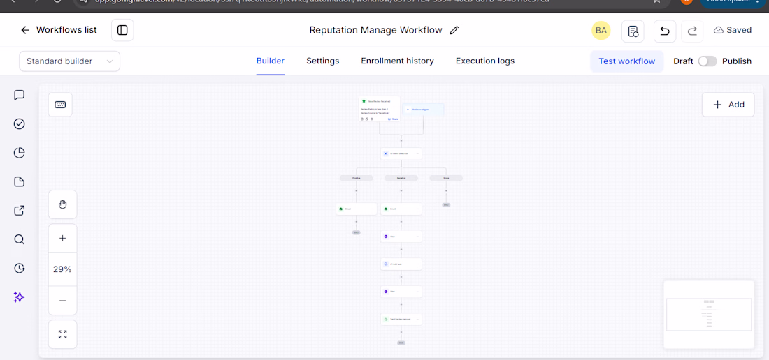Open three-dot menu of Positive branch Email node
The height and width of the screenshot is (360, 769).
(373, 209)
